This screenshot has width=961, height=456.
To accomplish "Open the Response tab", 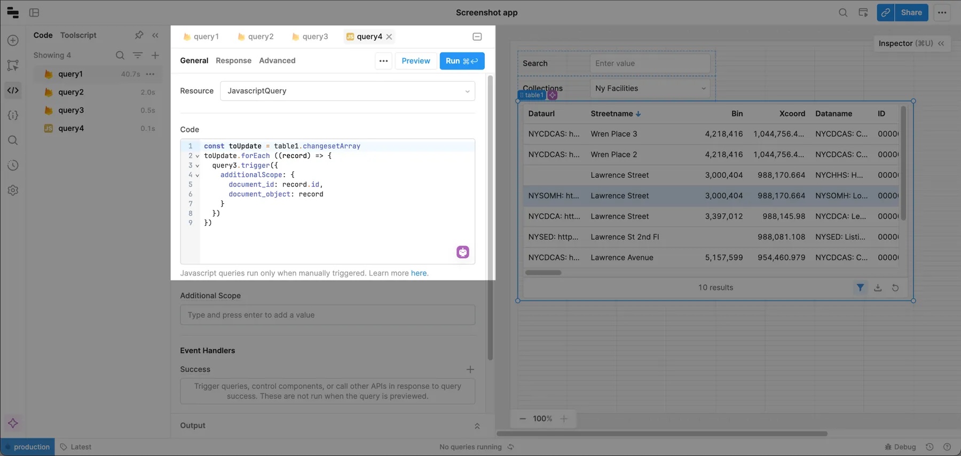I will coord(233,61).
